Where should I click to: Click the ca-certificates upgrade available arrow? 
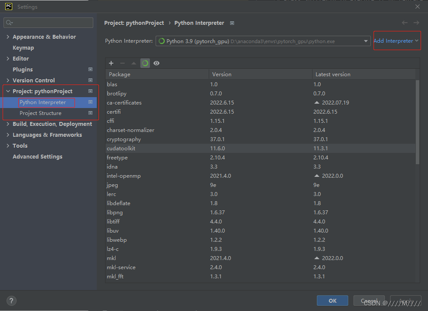(x=316, y=102)
